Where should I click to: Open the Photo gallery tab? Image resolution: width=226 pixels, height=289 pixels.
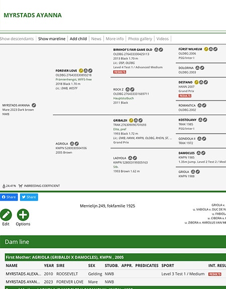point(140,39)
